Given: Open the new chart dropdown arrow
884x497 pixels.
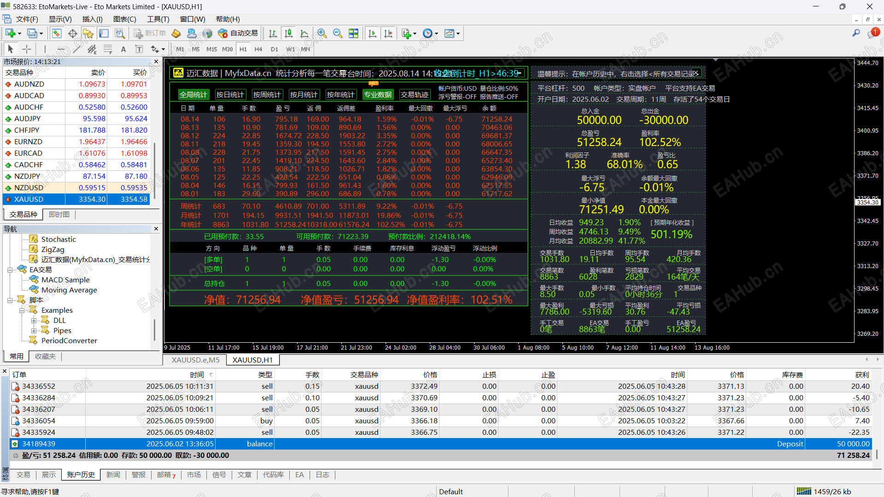Looking at the screenshot, I should pyautogui.click(x=19, y=34).
